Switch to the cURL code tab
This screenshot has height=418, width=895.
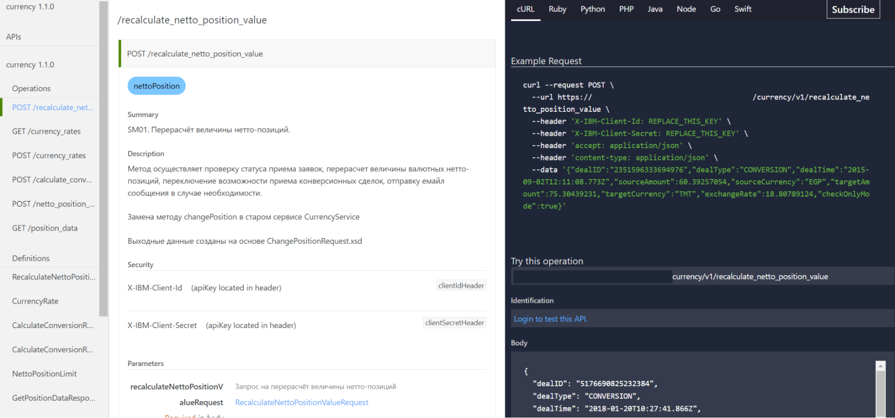[x=525, y=9]
